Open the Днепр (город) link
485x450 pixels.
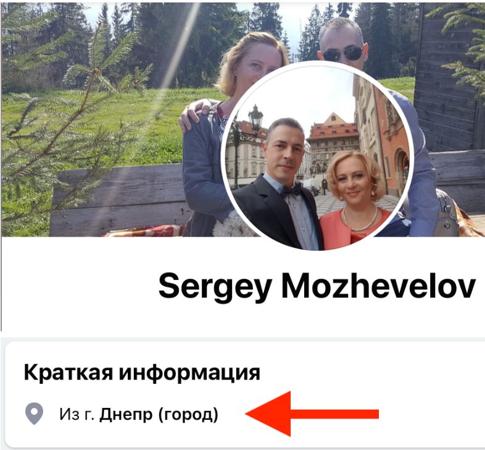click(x=159, y=414)
